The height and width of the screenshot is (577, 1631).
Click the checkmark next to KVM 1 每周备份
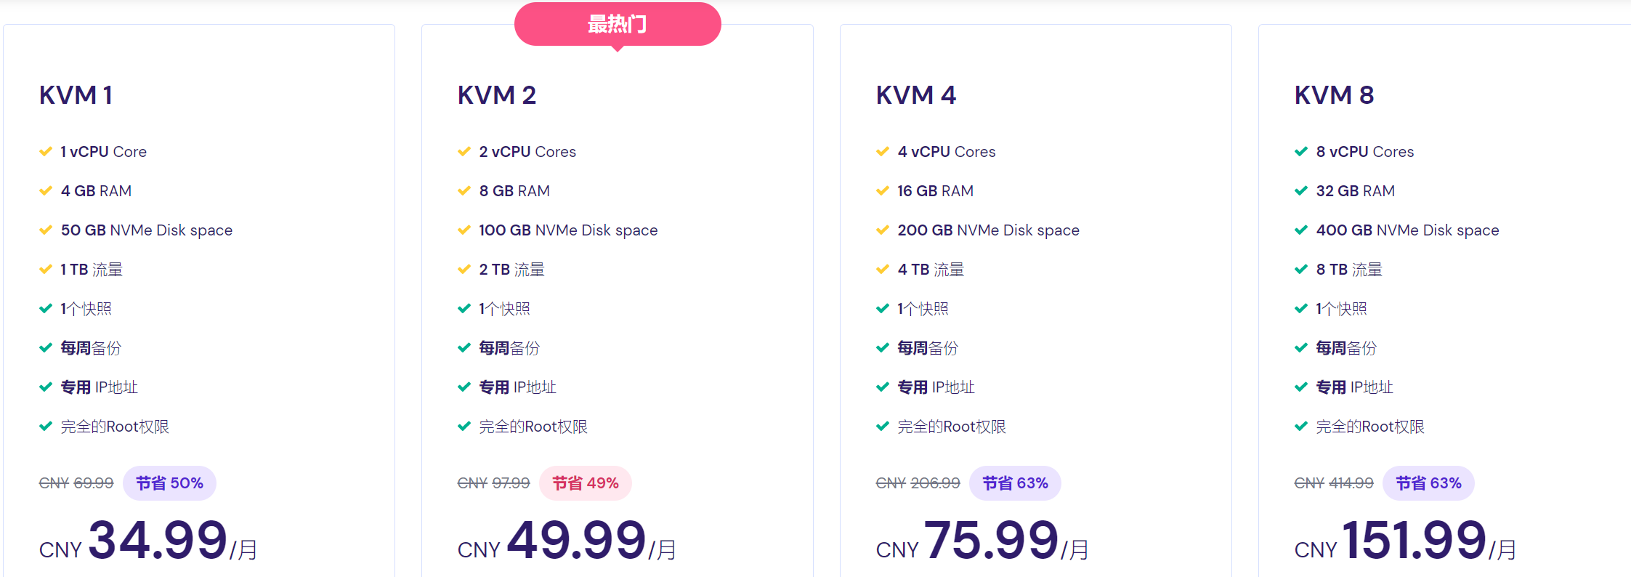46,348
